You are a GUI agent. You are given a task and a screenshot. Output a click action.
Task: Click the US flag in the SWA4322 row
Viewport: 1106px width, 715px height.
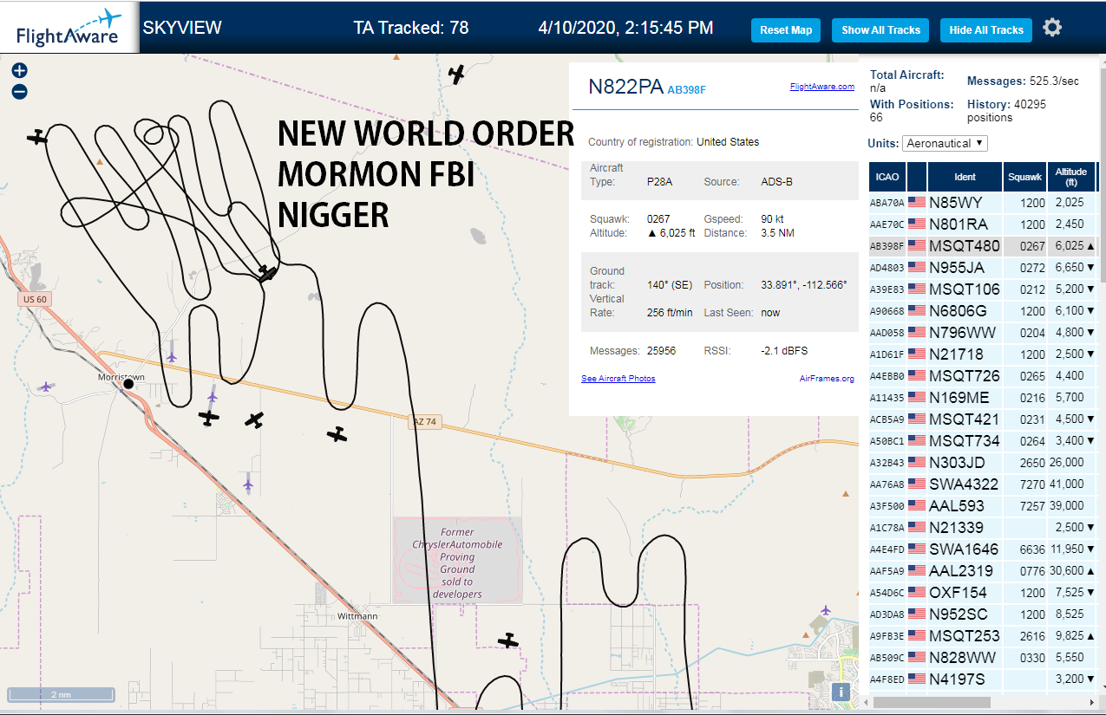pyautogui.click(x=917, y=484)
